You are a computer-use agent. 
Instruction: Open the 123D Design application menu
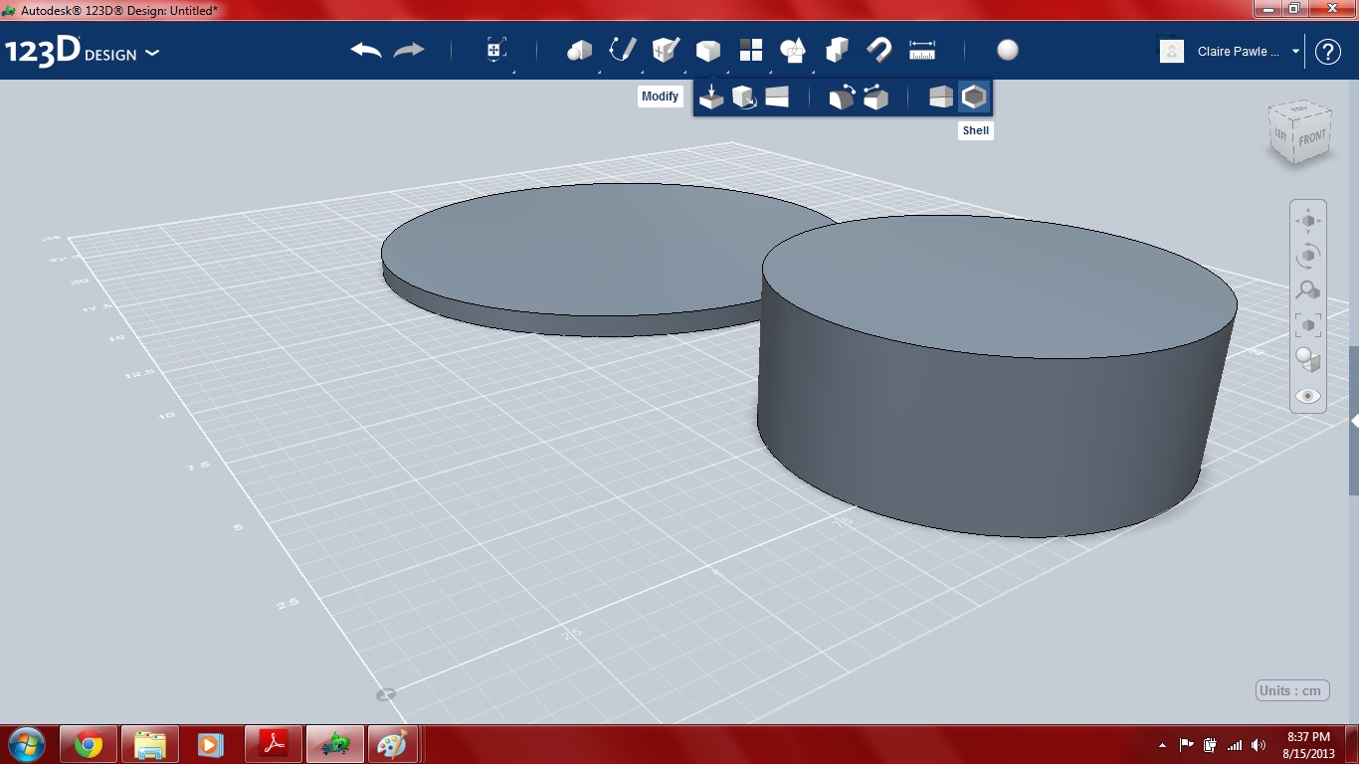coord(82,52)
